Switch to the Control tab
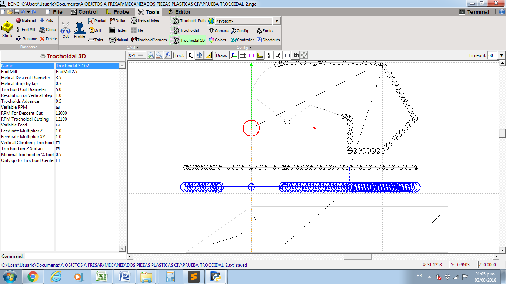 coord(84,12)
